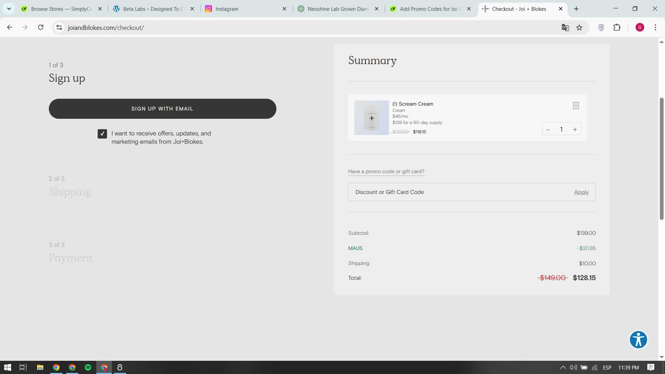The height and width of the screenshot is (374, 665).
Task: Click the $128.15 total amount
Action: (584, 278)
